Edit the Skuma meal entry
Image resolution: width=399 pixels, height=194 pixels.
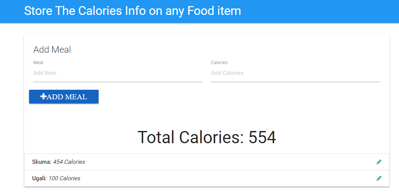pos(379,162)
